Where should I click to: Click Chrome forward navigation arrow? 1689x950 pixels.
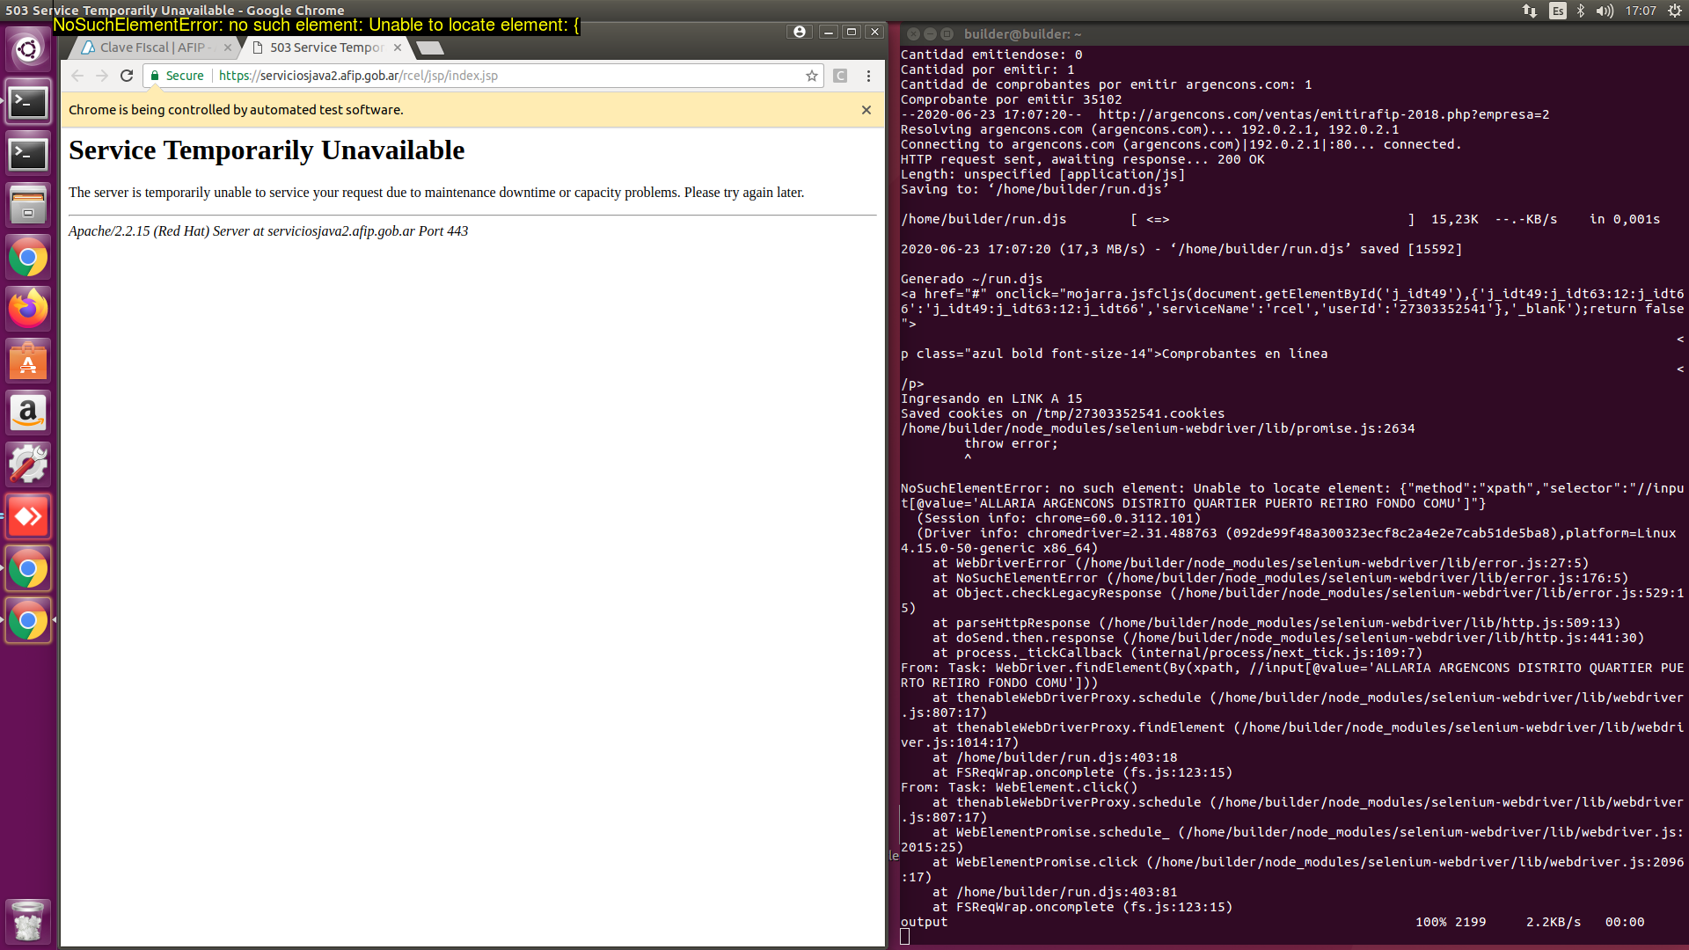[x=102, y=76]
